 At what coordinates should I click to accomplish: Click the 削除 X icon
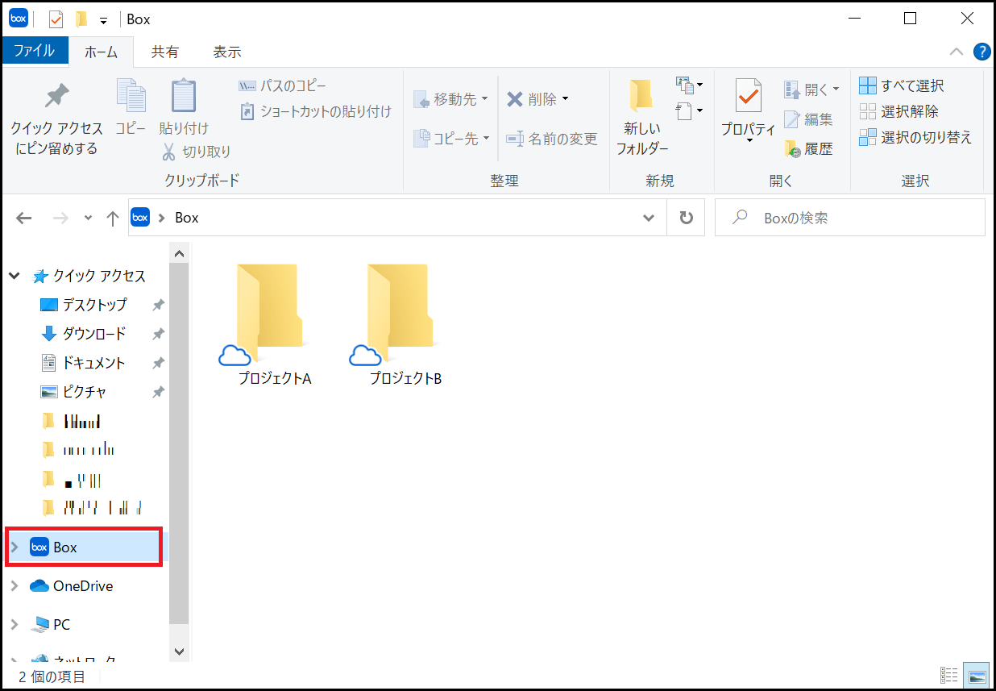515,99
